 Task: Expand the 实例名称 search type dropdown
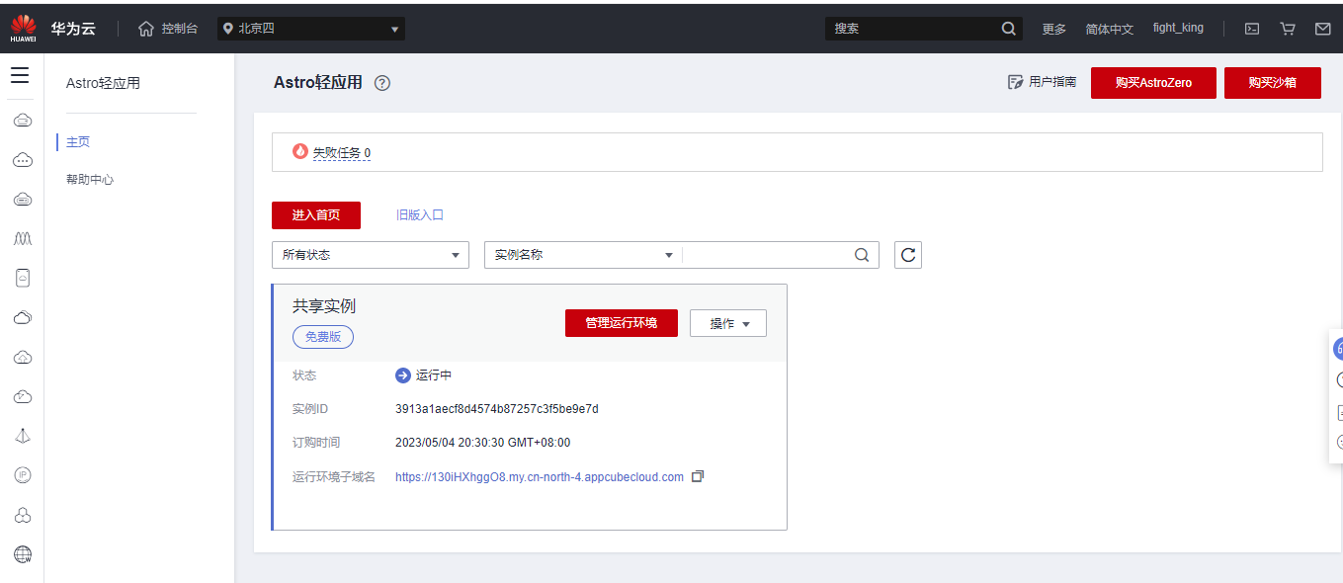pos(583,255)
